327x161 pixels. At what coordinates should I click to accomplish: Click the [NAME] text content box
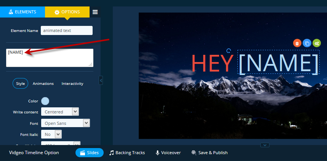click(50, 58)
